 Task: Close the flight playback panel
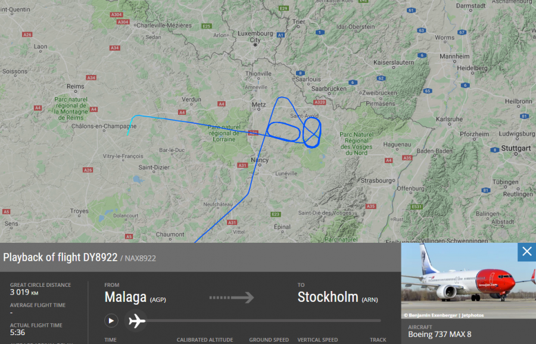(527, 251)
